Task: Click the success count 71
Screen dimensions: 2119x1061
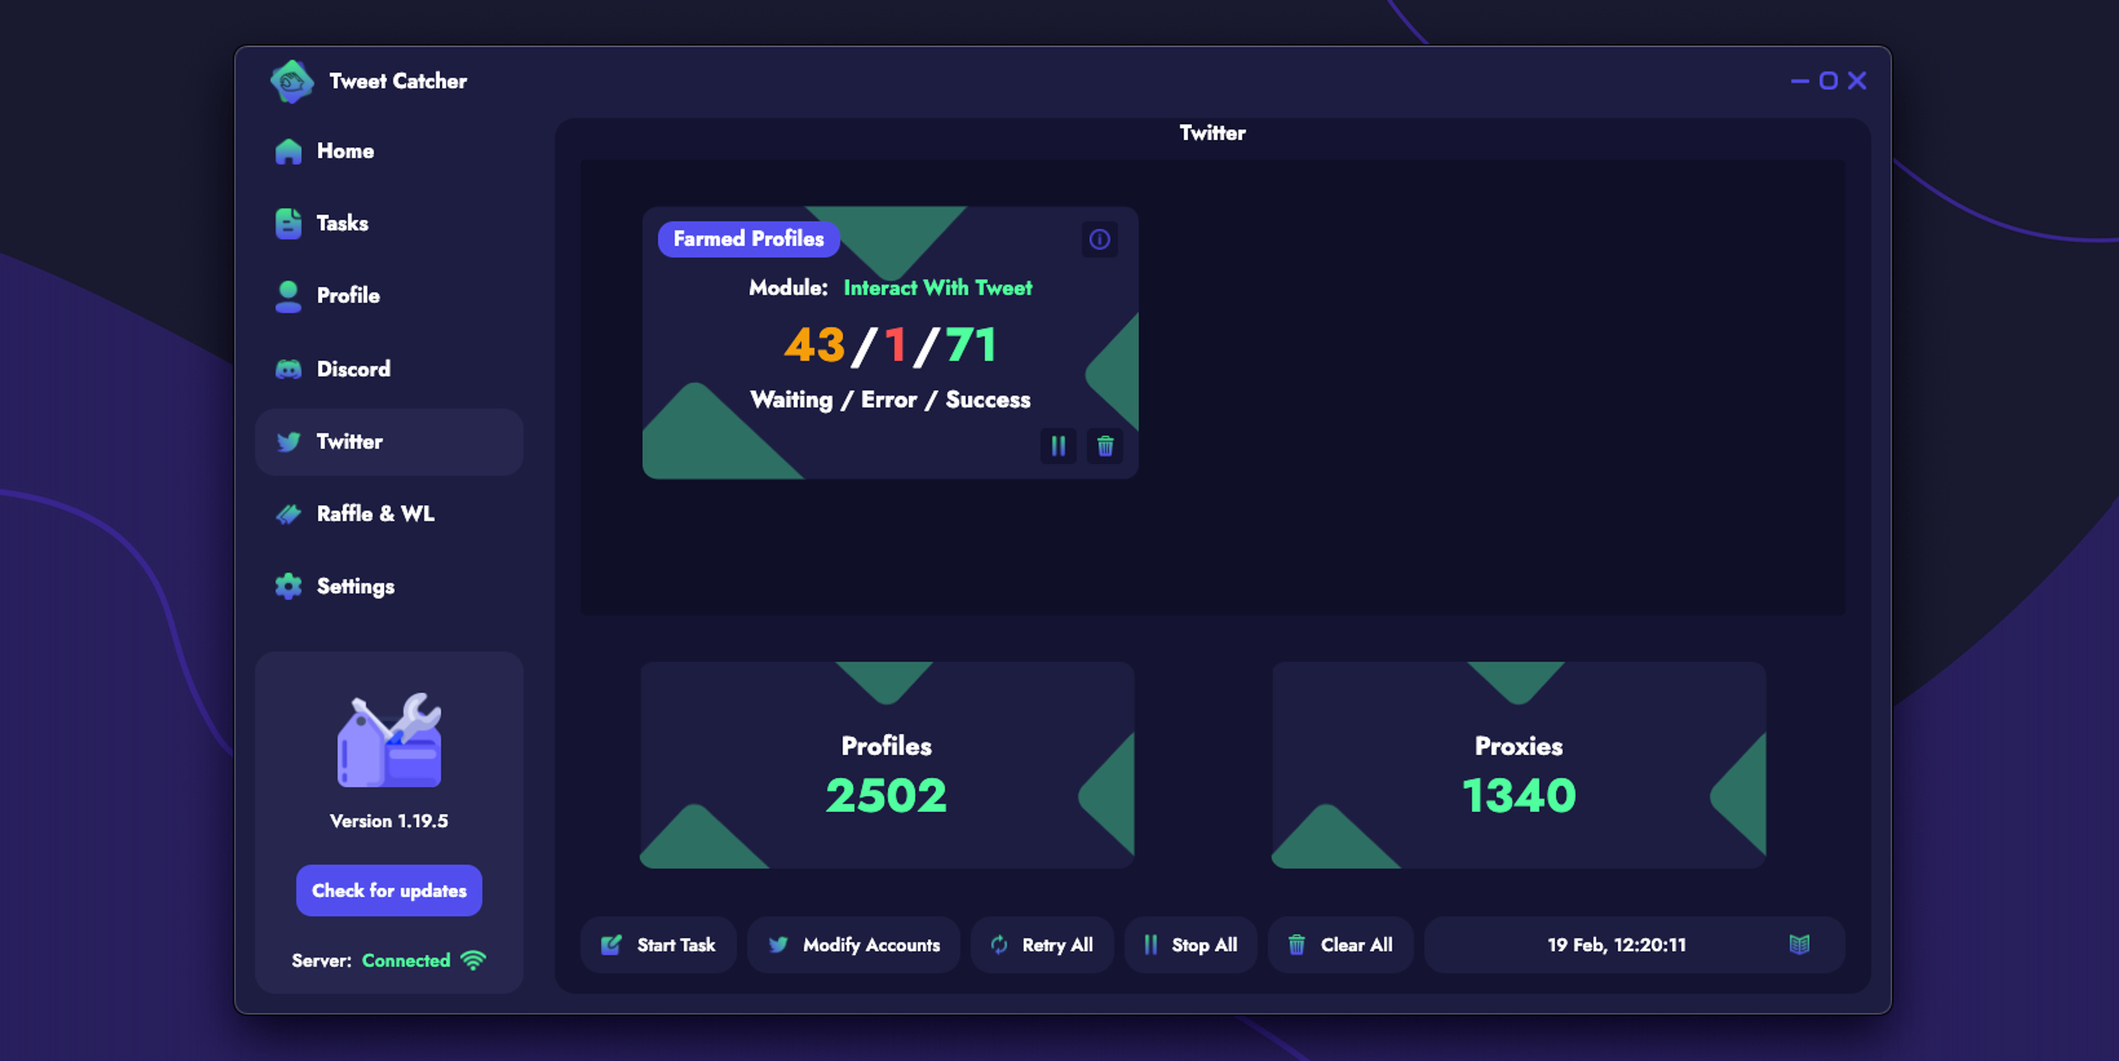Action: pyautogui.click(x=970, y=345)
